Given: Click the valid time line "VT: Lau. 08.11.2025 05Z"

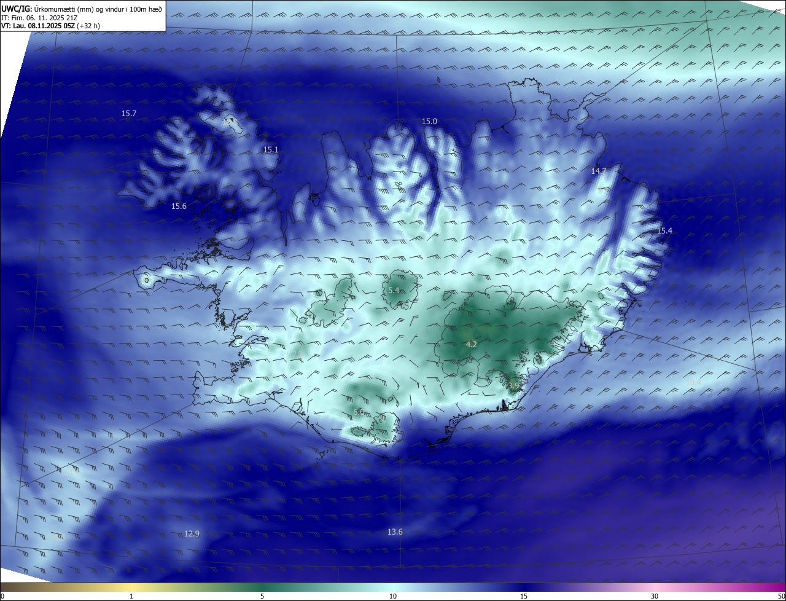Looking at the screenshot, I should pos(39,26).
